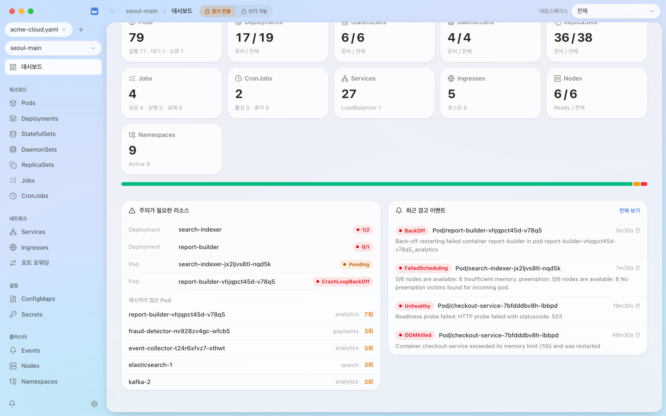Open the Jobs summary card
This screenshot has height=416, width=666.
(x=172, y=93)
